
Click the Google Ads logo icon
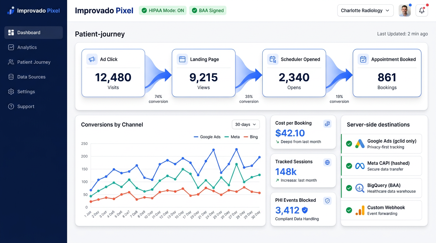click(x=360, y=144)
